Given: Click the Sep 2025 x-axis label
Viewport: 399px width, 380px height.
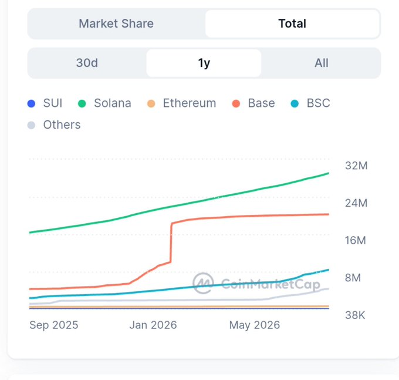Looking at the screenshot, I should 54,325.
